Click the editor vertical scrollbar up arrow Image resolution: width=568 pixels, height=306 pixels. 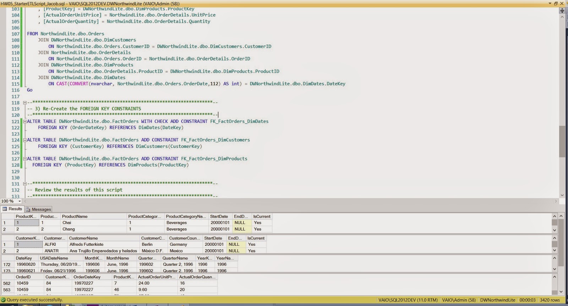coord(562,17)
